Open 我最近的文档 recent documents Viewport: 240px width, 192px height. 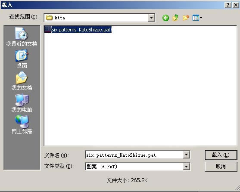[22, 37]
